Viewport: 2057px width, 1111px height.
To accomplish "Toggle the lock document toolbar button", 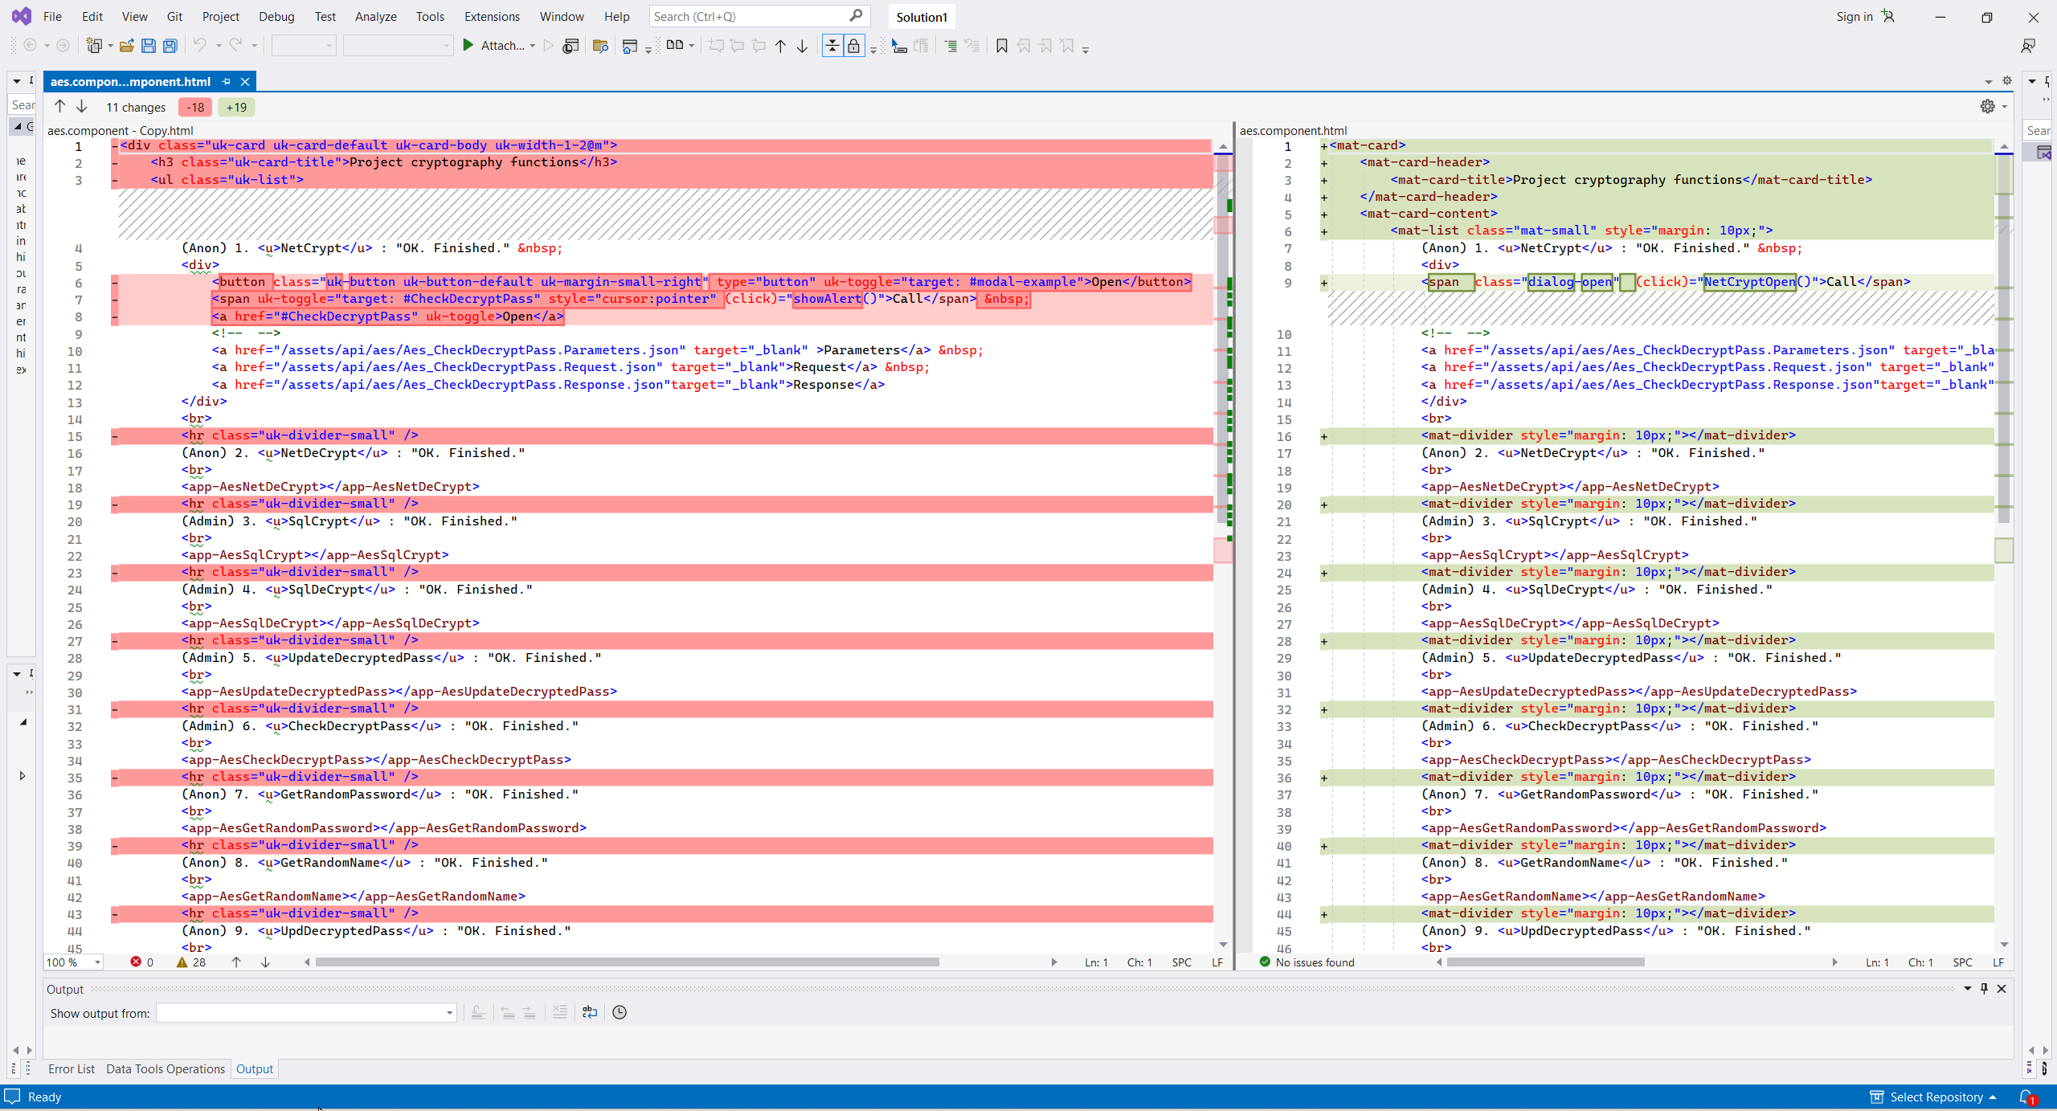I will click(853, 46).
